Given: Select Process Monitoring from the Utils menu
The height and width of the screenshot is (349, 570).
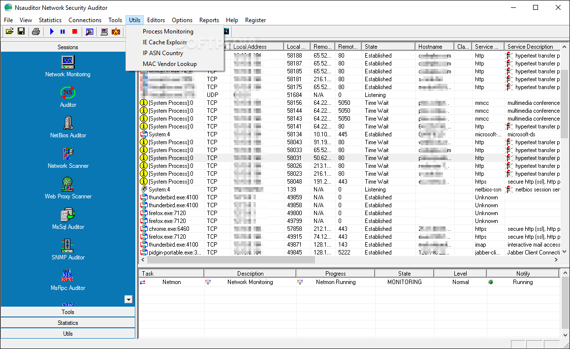Looking at the screenshot, I should point(168,32).
